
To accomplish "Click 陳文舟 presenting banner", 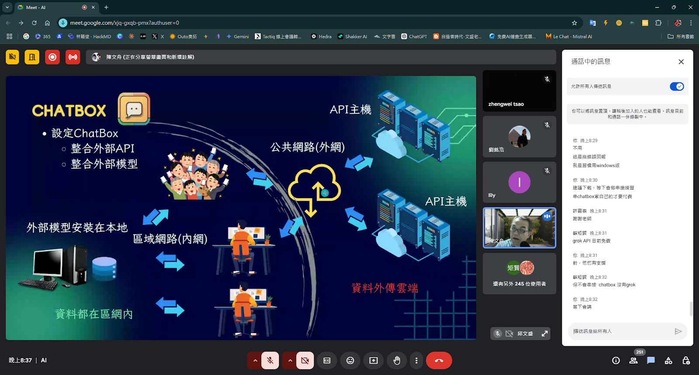I will (x=321, y=57).
